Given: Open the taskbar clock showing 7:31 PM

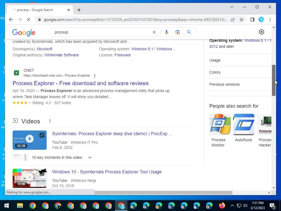Looking at the screenshot, I should click(x=257, y=206).
